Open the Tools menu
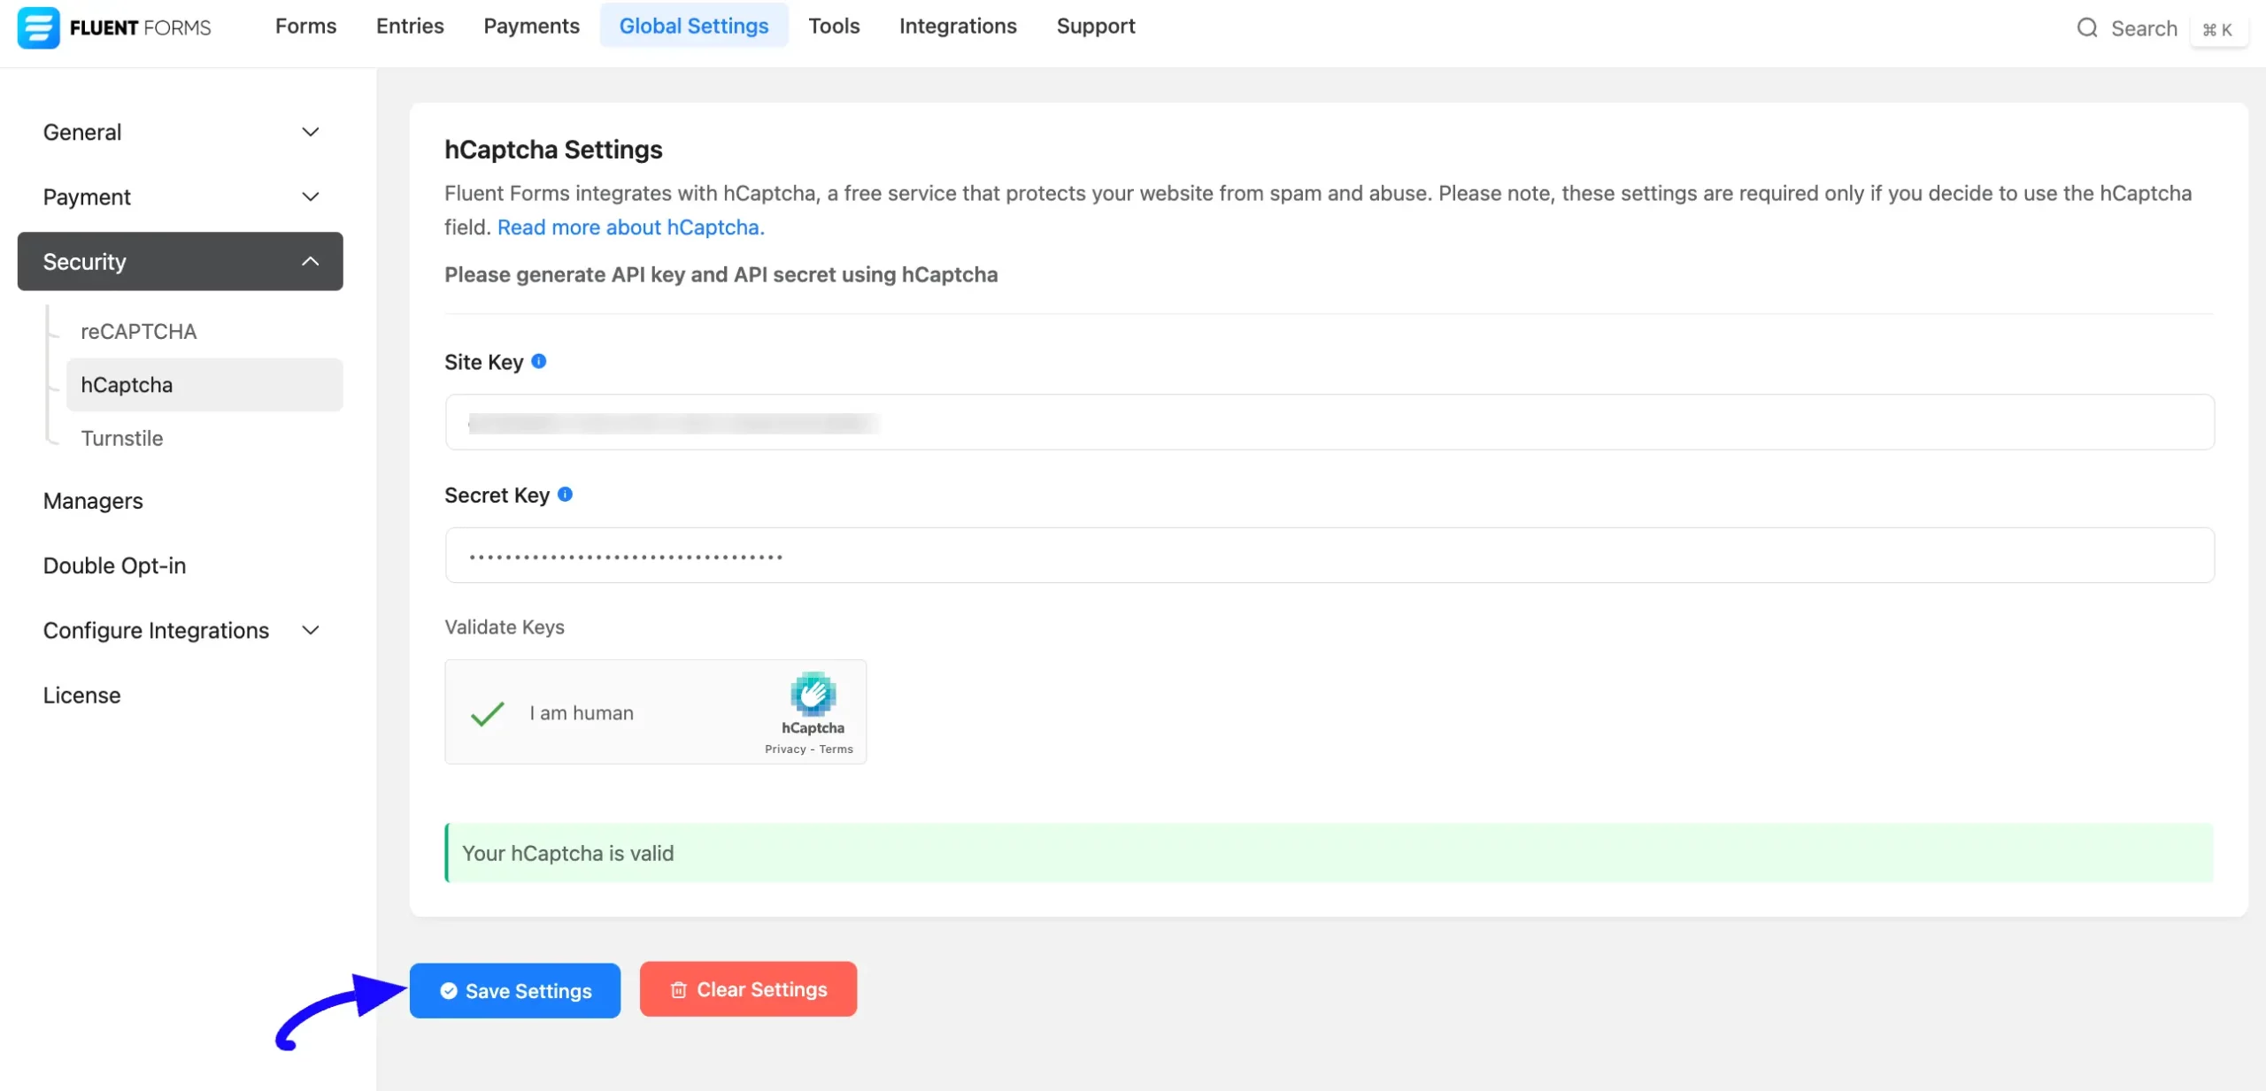Screen dimensions: 2266x1091 coord(834,26)
